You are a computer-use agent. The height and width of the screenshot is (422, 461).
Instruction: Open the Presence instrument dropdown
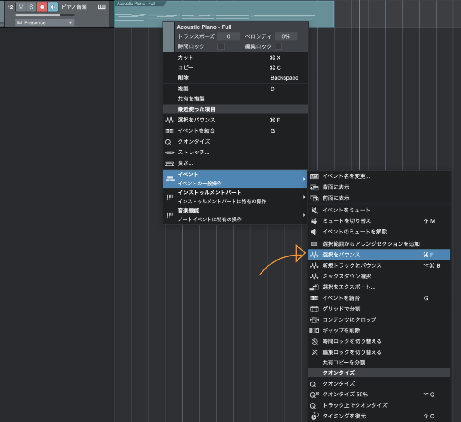coord(45,22)
